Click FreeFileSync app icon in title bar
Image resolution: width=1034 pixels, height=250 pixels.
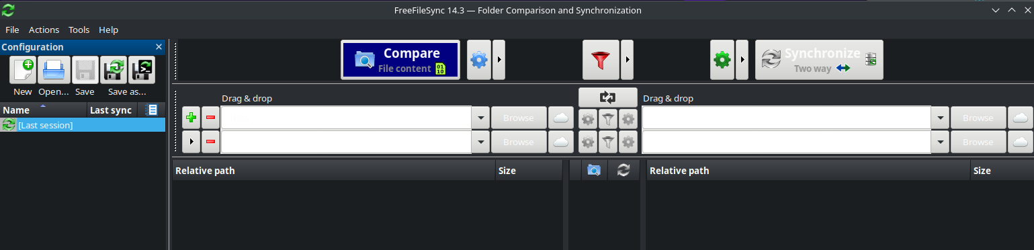pos(9,10)
